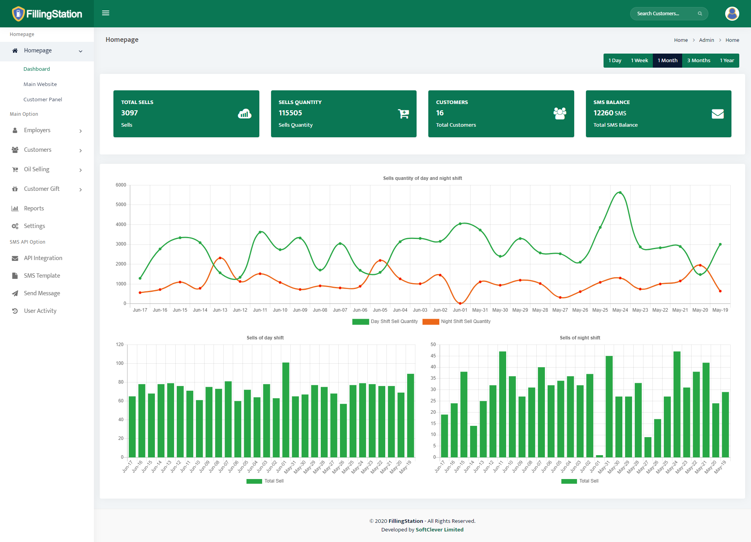Switch to the 1 Year time range
The width and height of the screenshot is (751, 542).
[x=726, y=60]
